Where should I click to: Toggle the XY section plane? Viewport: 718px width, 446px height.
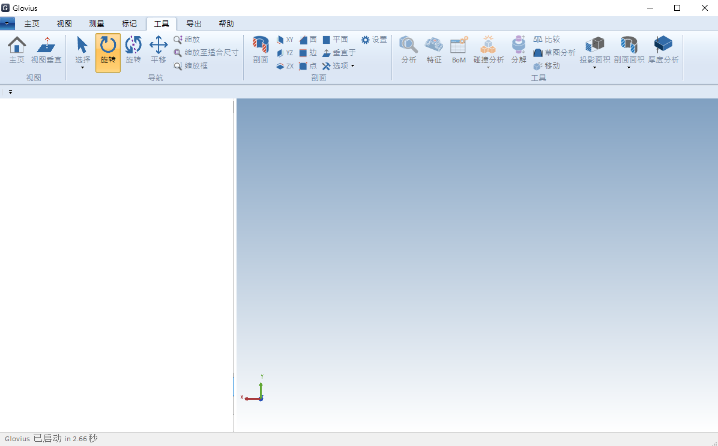[285, 40]
